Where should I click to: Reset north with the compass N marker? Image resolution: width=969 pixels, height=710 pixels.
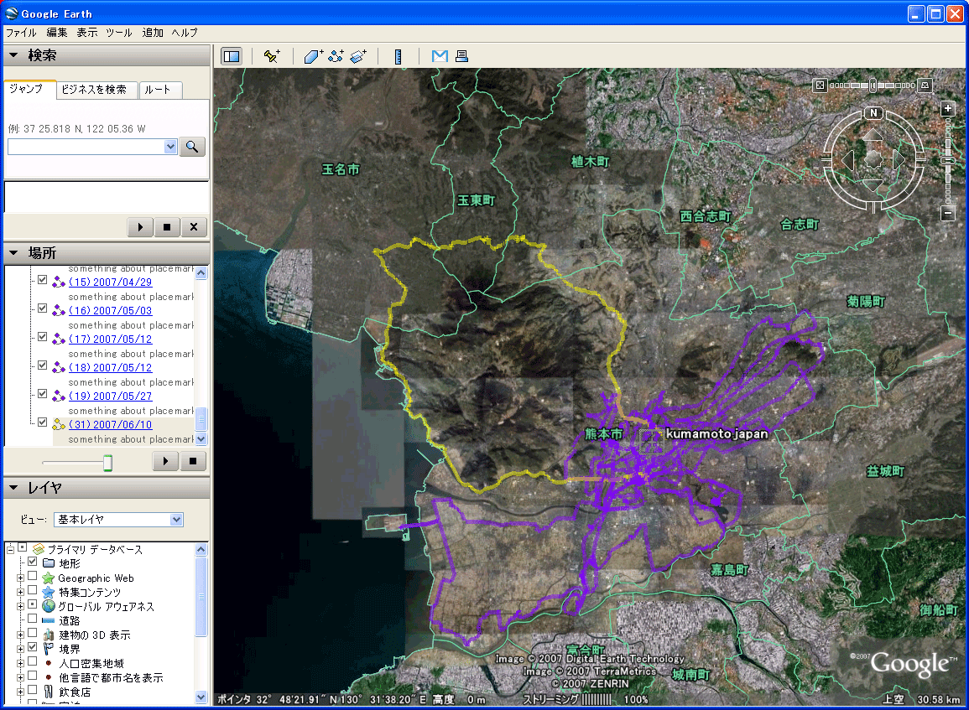pos(873,112)
